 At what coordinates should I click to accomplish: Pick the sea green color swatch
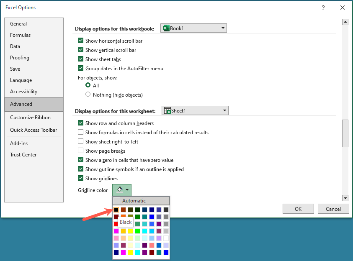point(137,224)
